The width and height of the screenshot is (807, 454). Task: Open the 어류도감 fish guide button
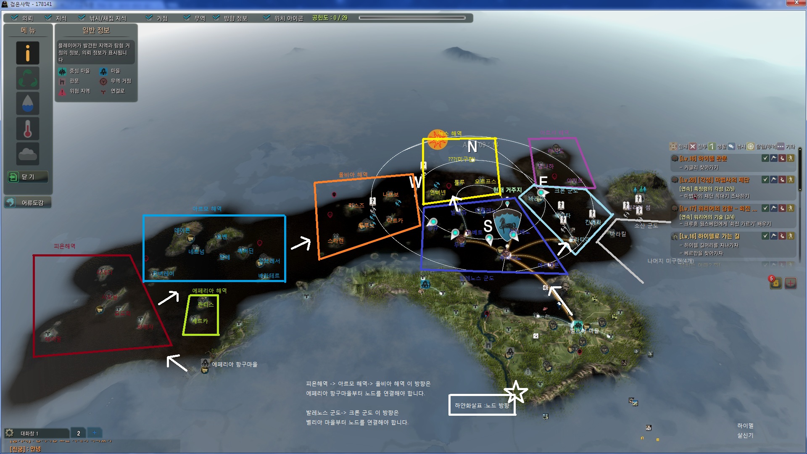tap(27, 203)
